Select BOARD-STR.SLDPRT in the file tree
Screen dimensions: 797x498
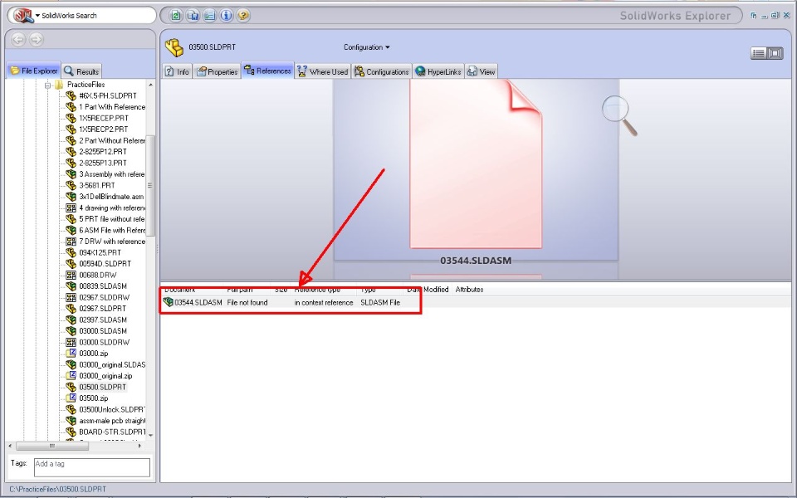[x=112, y=432]
